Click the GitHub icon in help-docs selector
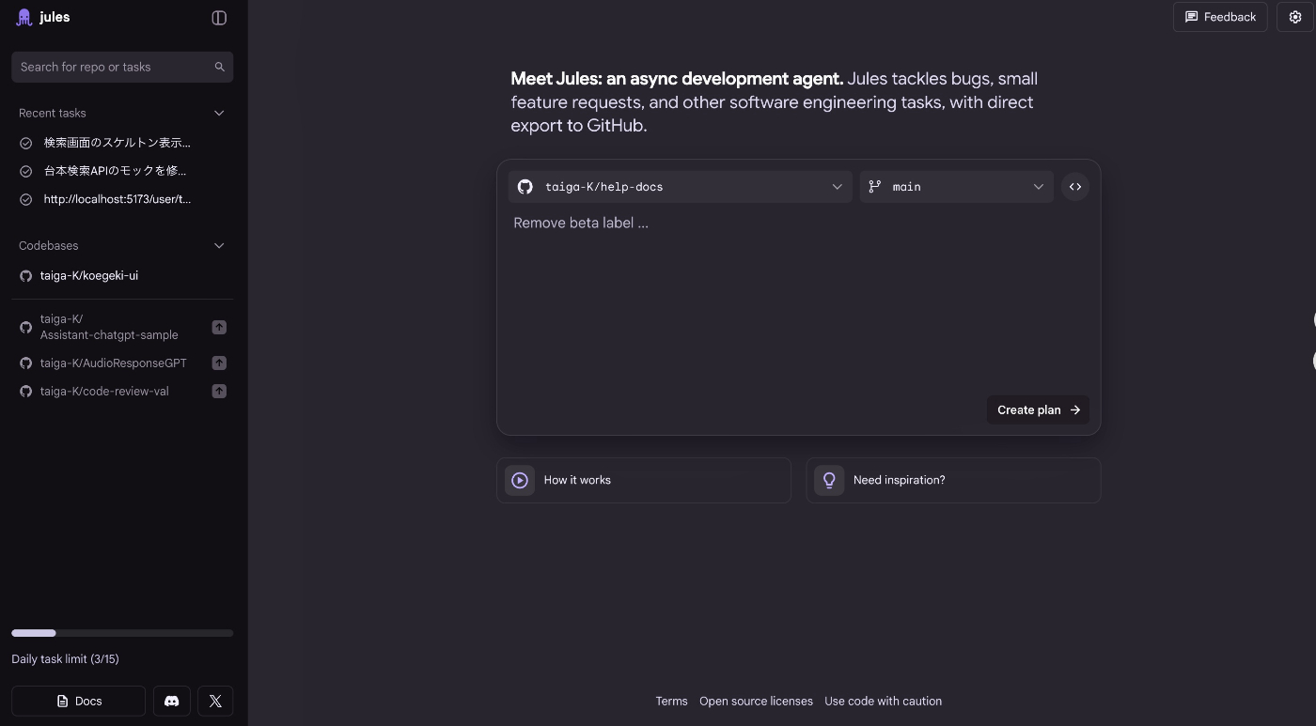The height and width of the screenshot is (726, 1316). pyautogui.click(x=525, y=187)
